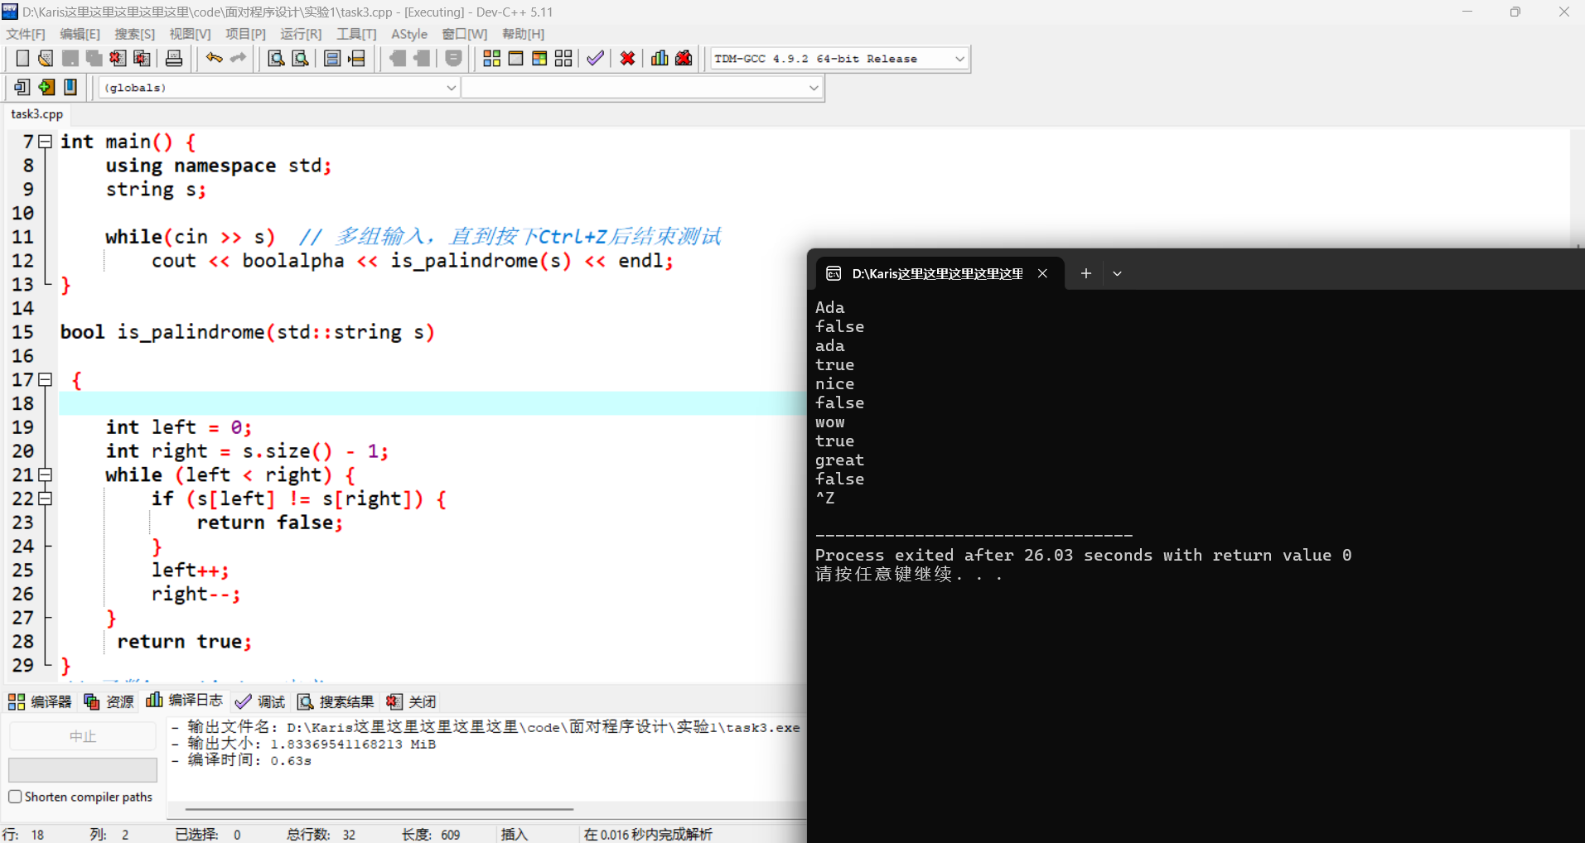The image size is (1585, 843).
Task: Click the Find magnifier icon
Action: click(x=277, y=58)
